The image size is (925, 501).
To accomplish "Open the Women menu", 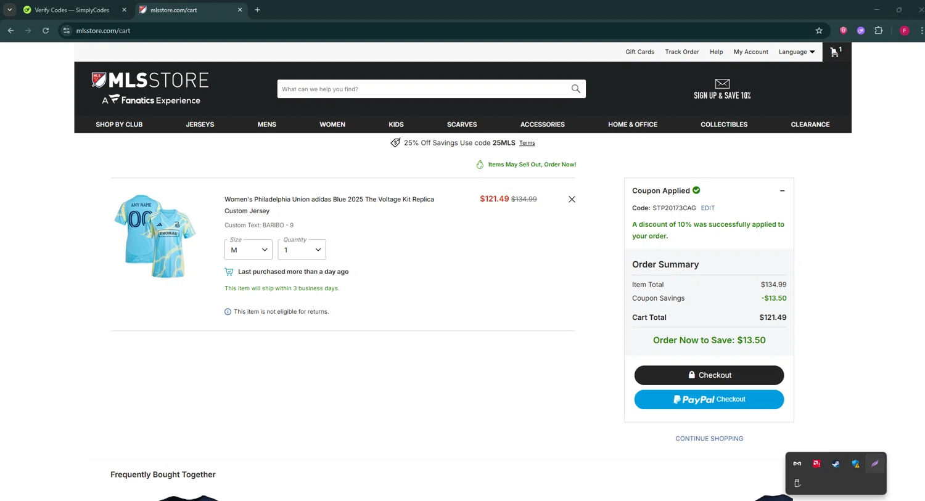I will (x=332, y=124).
